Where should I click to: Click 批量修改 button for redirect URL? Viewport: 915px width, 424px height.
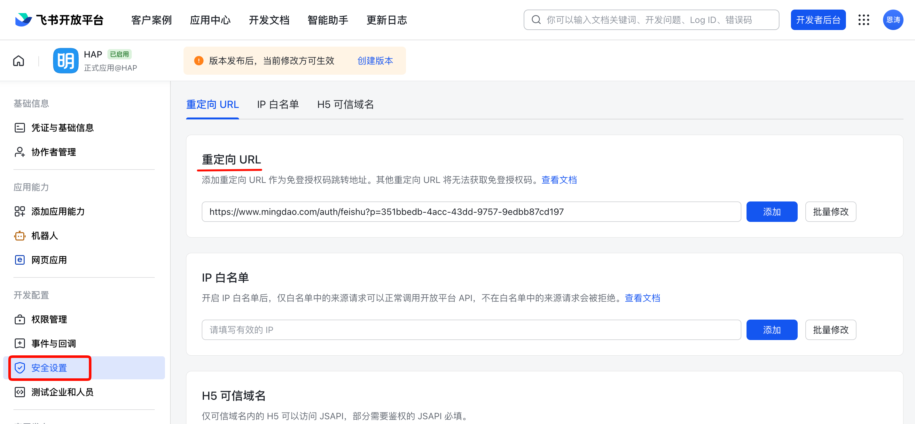[831, 212]
